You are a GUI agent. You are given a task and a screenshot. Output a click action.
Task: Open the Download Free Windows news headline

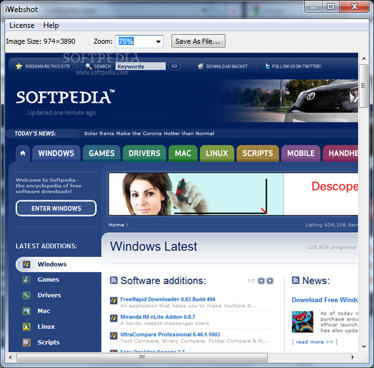pos(325,300)
